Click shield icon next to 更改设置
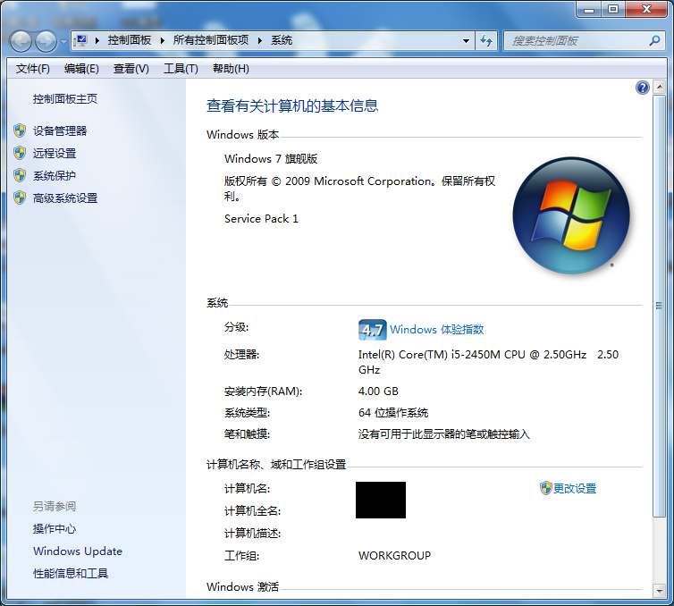Screen dimensions: 674x606 coord(545,488)
